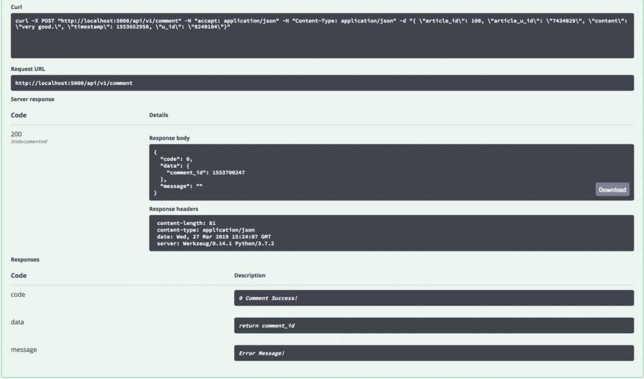644x379 pixels.
Task: Click the "message" response row label
Action: tap(24, 349)
